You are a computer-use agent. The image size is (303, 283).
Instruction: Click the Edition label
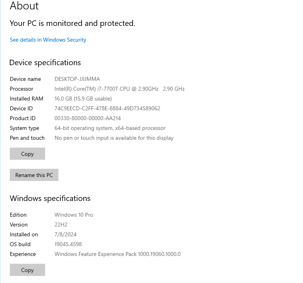tap(18, 215)
